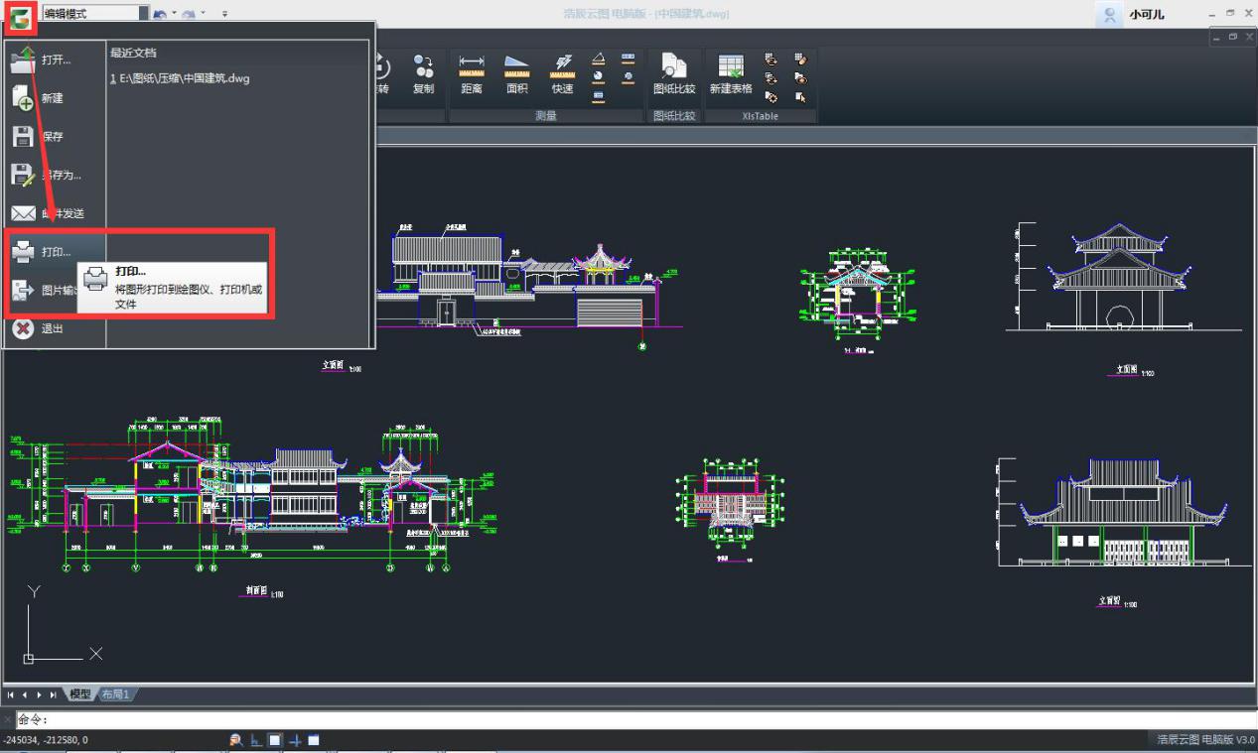Click the 浩辰云图 电脑版 V3.0 status label
The height and width of the screenshot is (753, 1258).
(x=1204, y=740)
